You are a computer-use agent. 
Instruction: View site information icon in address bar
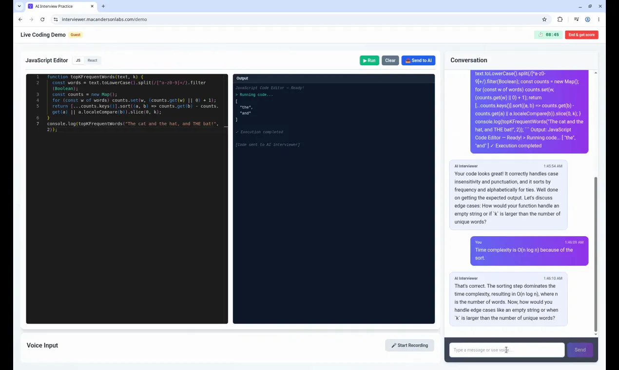click(56, 19)
